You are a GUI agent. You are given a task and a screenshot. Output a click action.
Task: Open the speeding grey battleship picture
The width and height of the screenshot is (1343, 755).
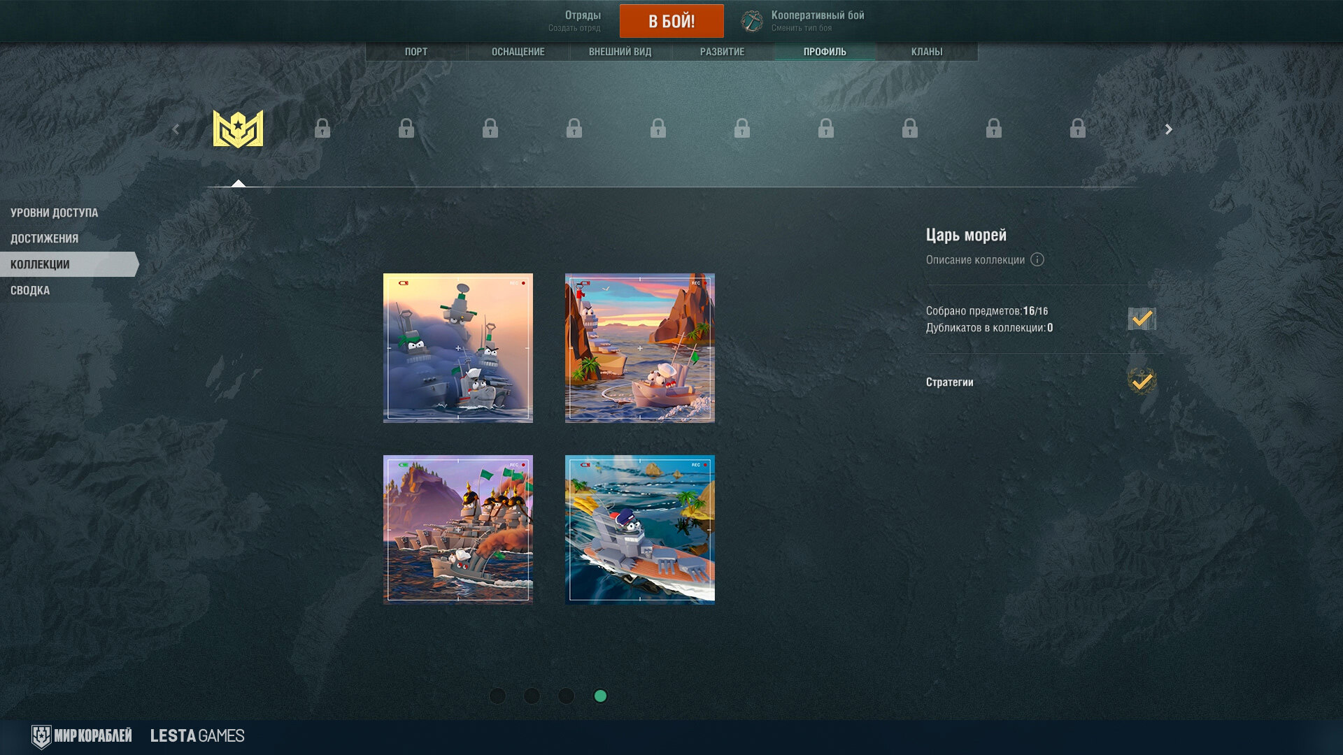(x=640, y=530)
